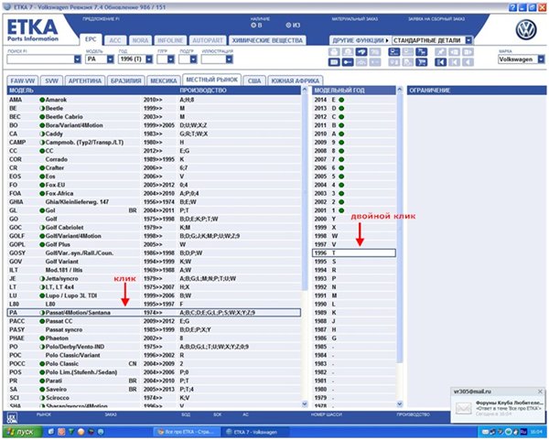Click the ETKA 7 - Volkswagen taskbar button
Image resolution: width=549 pixels, height=440 pixels.
click(x=255, y=432)
